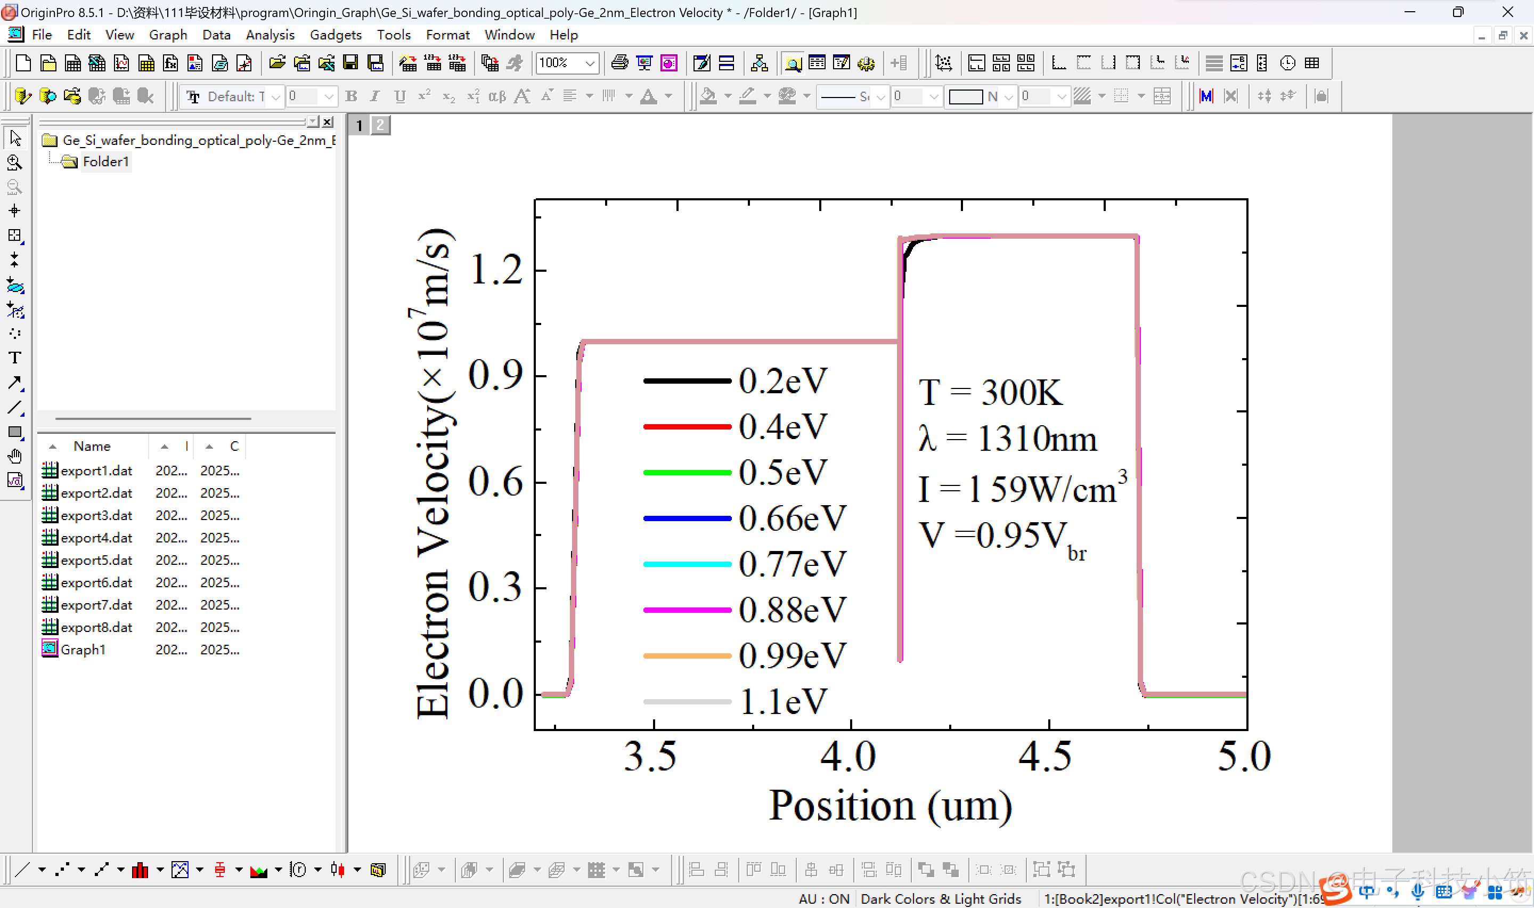Screen dimensions: 1534x908
Task: Choose the Arrow drawing tool
Action: (15, 383)
